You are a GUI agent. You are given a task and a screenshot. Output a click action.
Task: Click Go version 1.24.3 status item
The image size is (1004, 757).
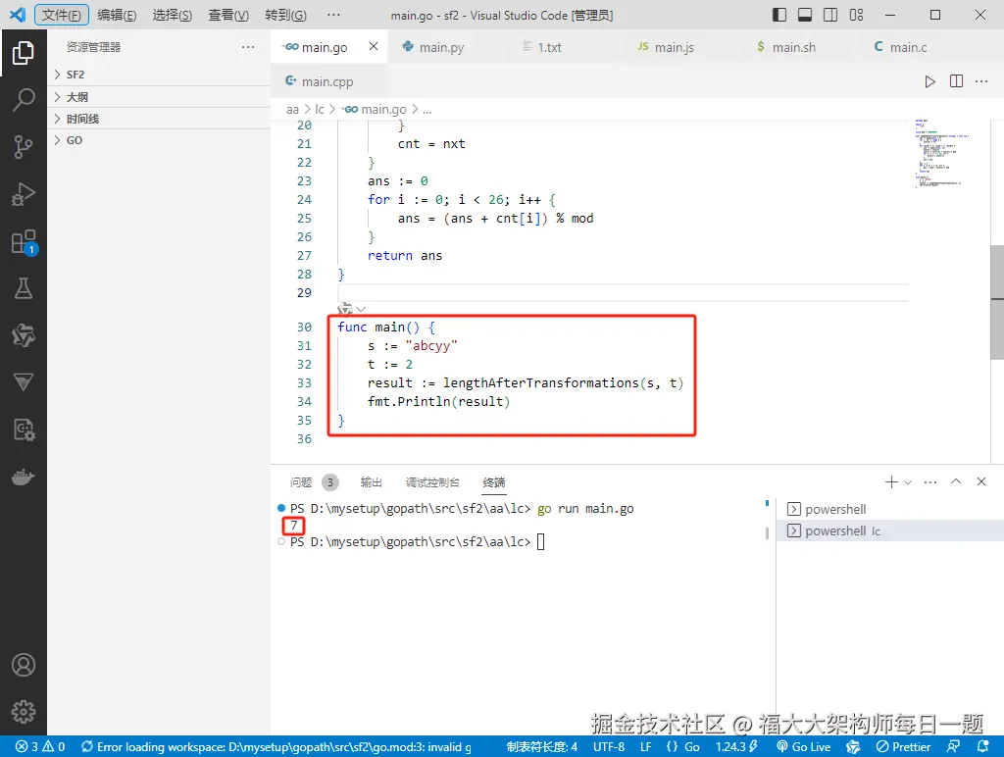pyautogui.click(x=737, y=747)
